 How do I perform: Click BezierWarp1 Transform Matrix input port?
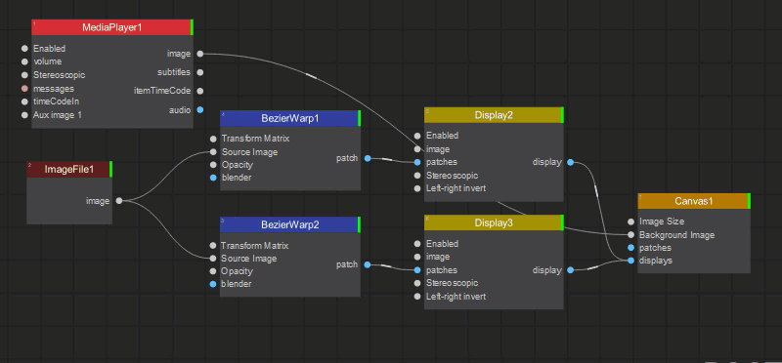coord(213,139)
